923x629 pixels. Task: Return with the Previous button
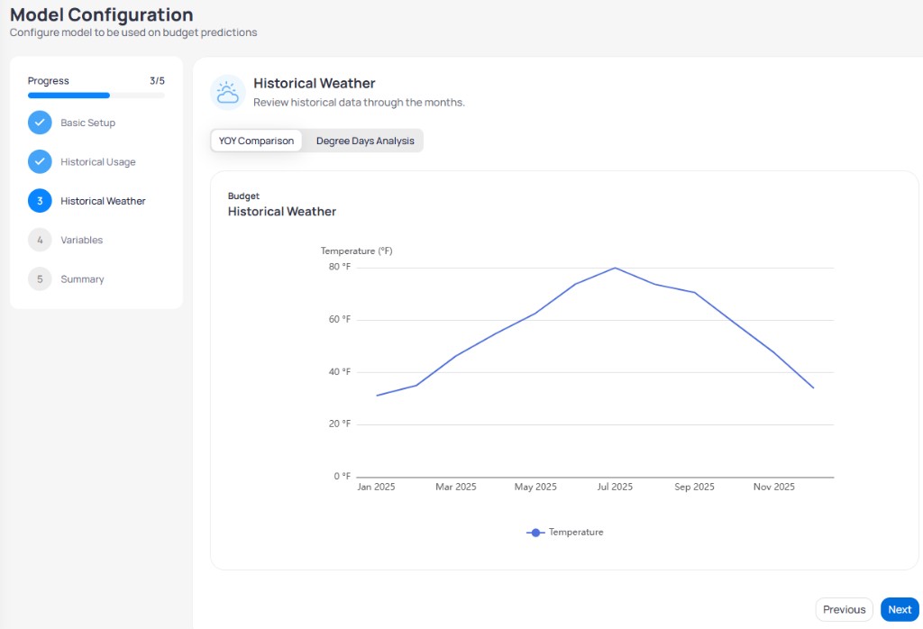click(844, 609)
